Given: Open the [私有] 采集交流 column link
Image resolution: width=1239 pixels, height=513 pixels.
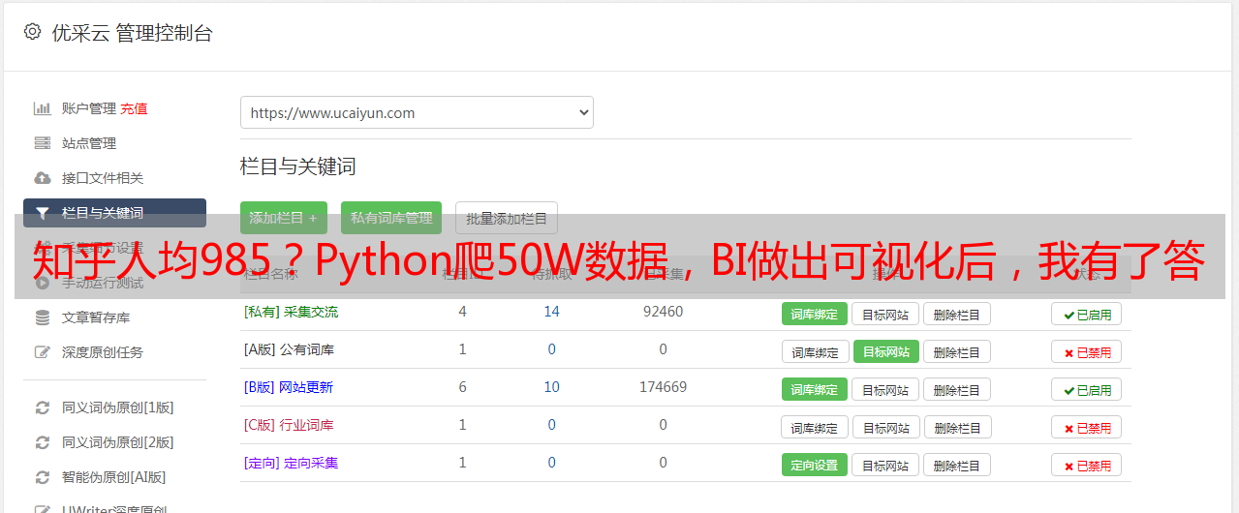Looking at the screenshot, I should pyautogui.click(x=291, y=312).
